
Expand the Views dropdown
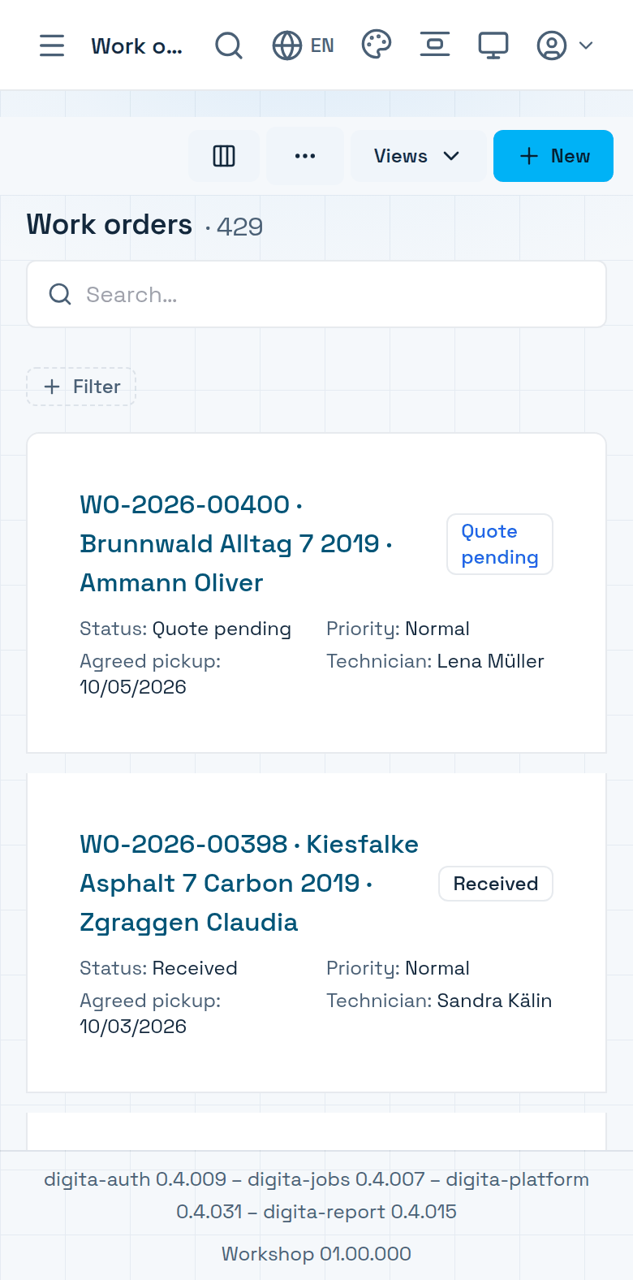click(417, 156)
